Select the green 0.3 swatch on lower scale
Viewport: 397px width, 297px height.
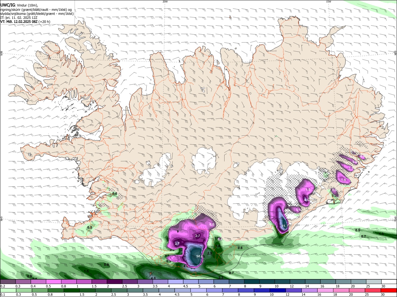(x=24, y=290)
